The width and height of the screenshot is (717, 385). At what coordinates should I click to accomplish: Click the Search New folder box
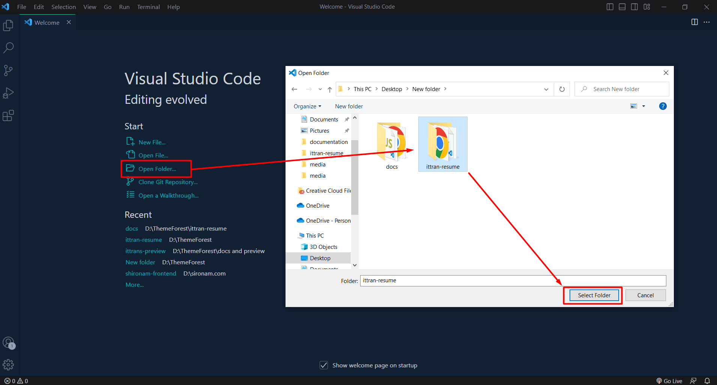point(622,89)
